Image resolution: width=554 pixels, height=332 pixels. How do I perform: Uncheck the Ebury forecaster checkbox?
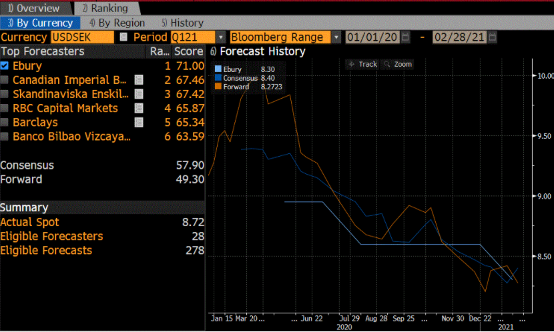pos(4,65)
